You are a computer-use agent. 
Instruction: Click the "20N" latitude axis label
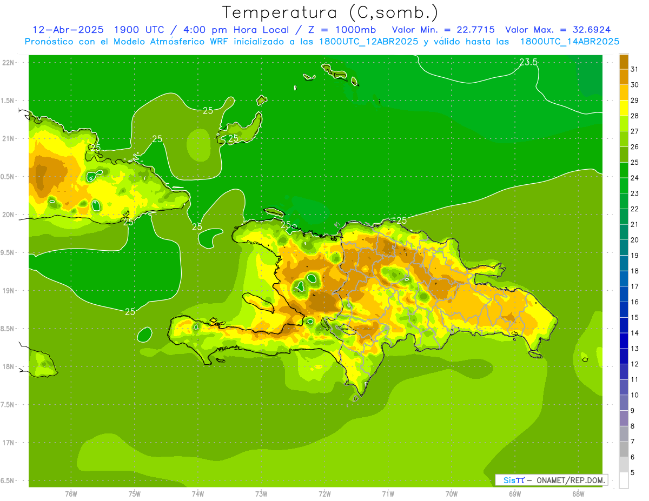pyautogui.click(x=8, y=215)
